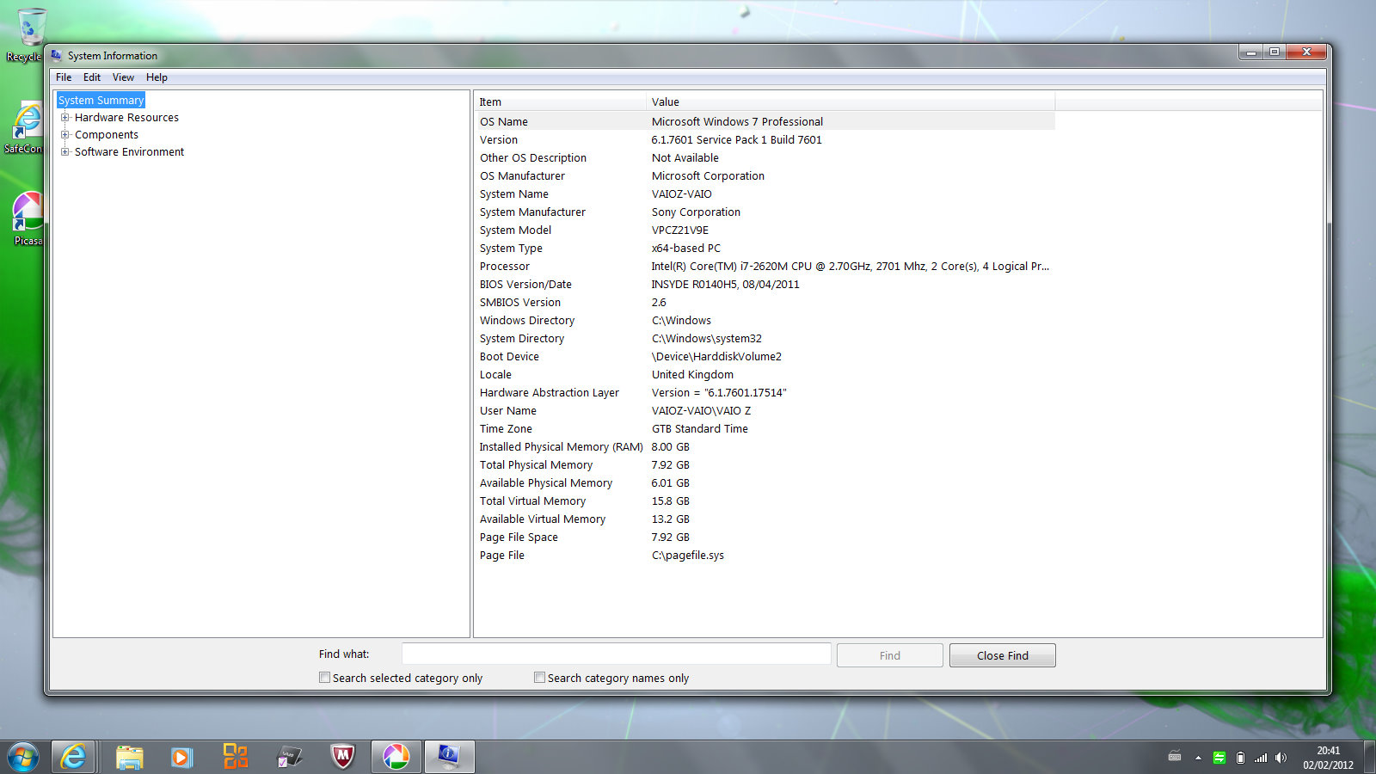Switch to Picasa in the taskbar
This screenshot has width=1376, height=774.
[396, 757]
